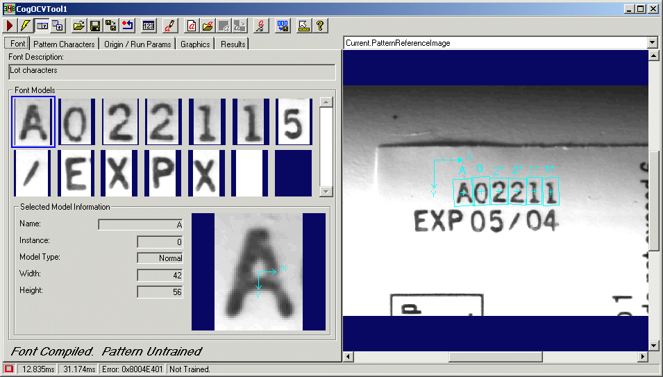663x377 pixels.
Task: Run the OCV tool with the red play button
Action: (10, 26)
